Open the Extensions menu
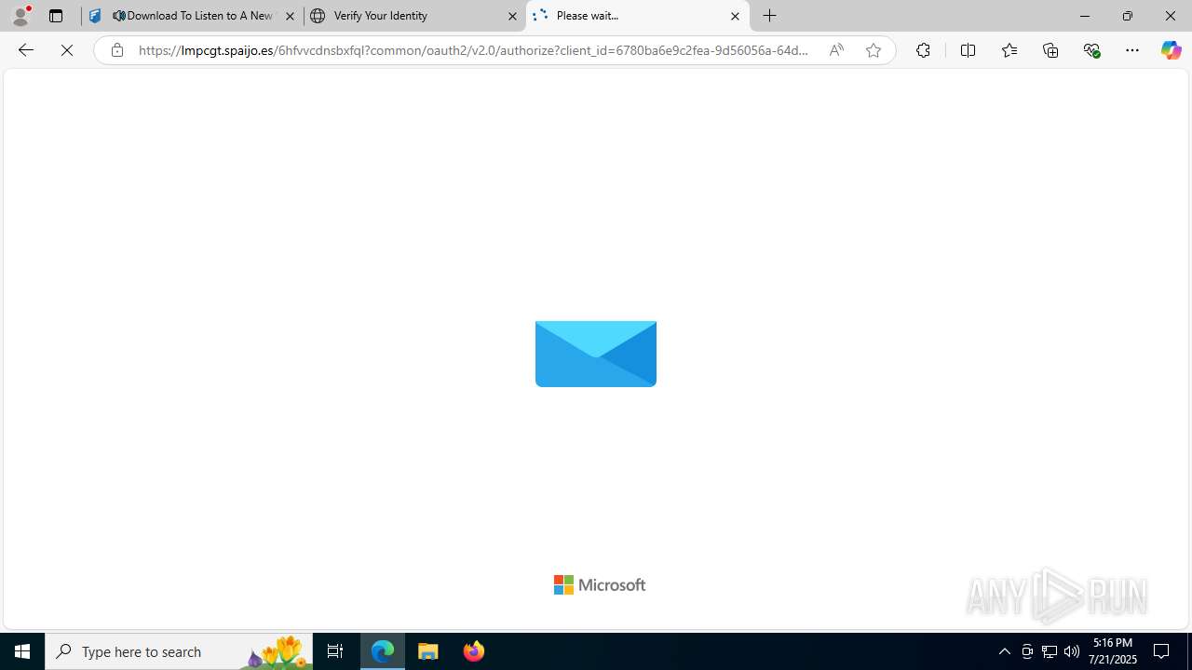The image size is (1192, 670). tap(923, 50)
